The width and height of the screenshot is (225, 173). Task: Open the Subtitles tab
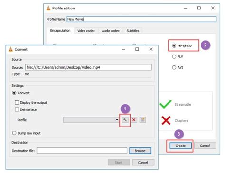point(133,31)
